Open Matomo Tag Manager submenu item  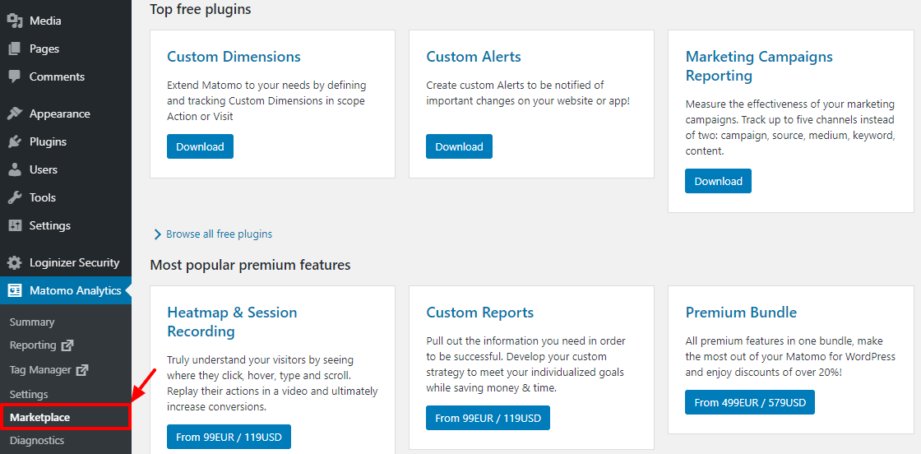coord(40,370)
